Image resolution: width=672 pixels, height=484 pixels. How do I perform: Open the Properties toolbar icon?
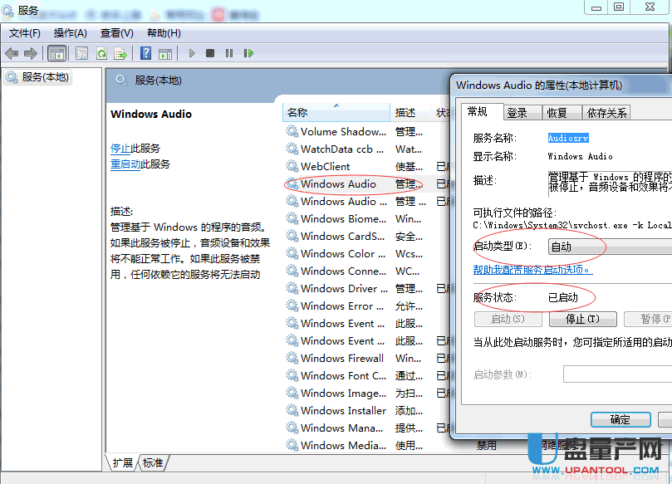pos(82,53)
